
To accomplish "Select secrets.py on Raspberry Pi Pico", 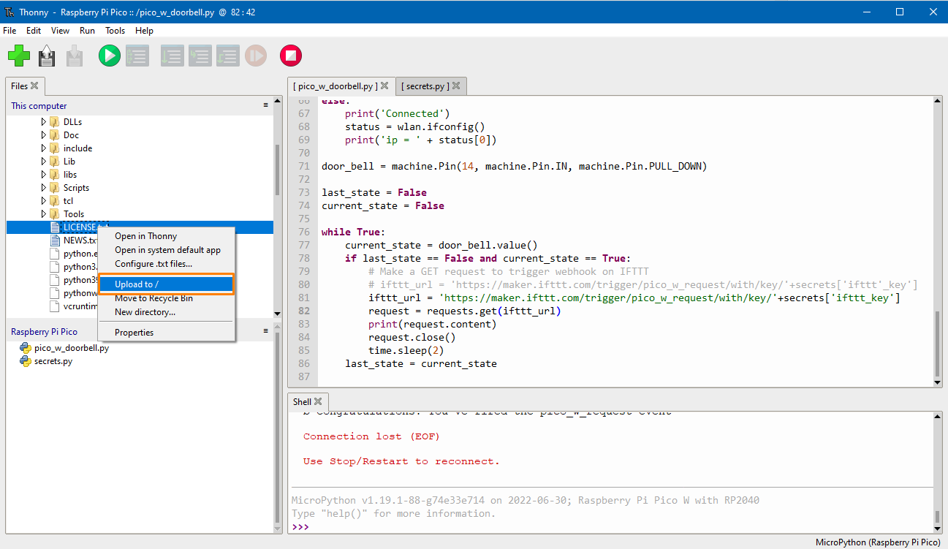I will tap(53, 361).
